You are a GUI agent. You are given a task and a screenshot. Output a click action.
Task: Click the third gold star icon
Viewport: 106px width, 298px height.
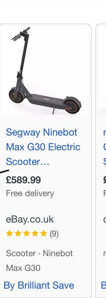click(27, 233)
